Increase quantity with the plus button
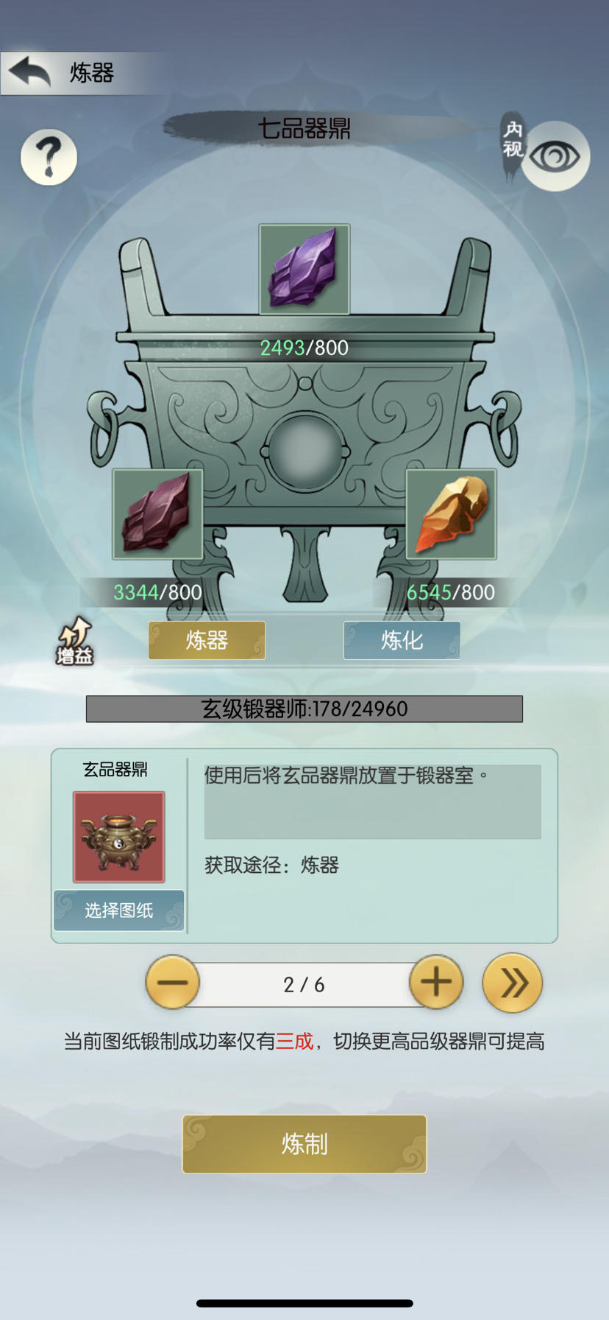Screen dimensions: 609x1320 (x=436, y=983)
